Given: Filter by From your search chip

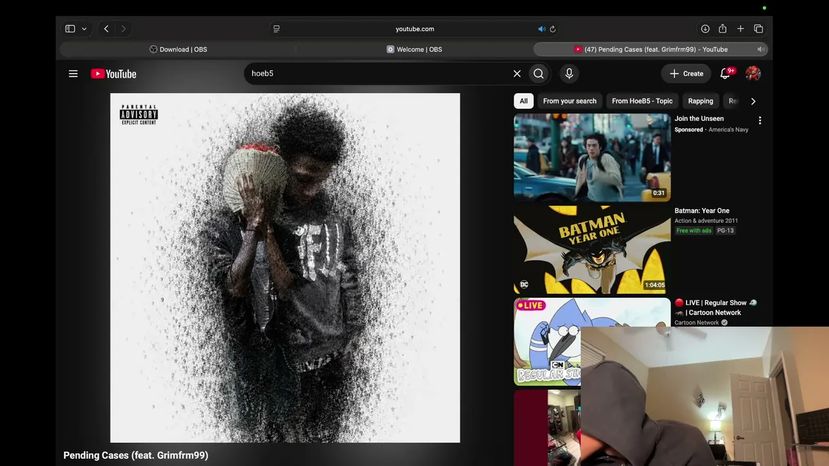Looking at the screenshot, I should pos(570,101).
